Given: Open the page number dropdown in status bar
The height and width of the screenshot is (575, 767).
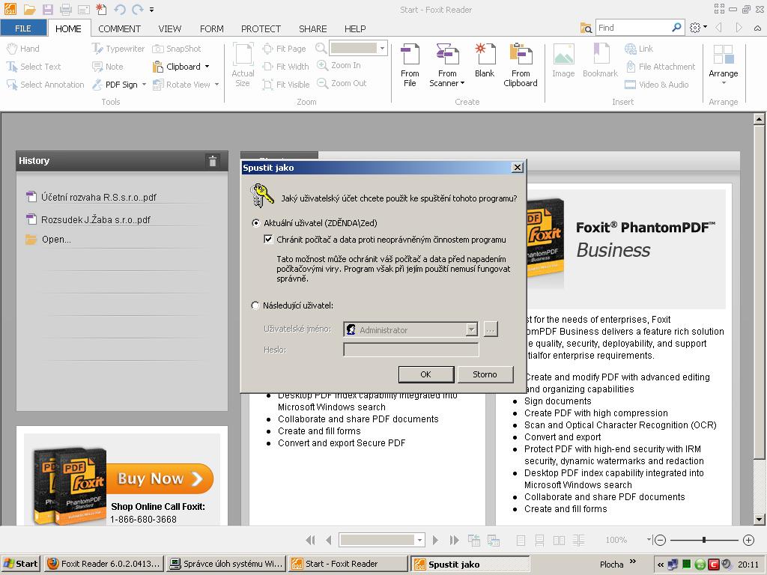Looking at the screenshot, I should [x=419, y=541].
